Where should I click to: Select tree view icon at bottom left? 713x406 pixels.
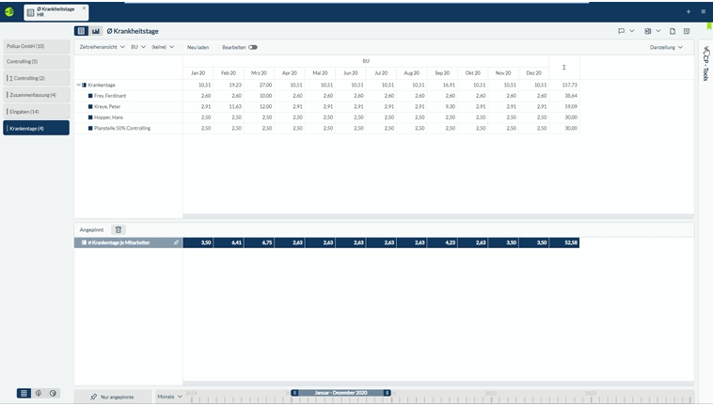(39, 393)
